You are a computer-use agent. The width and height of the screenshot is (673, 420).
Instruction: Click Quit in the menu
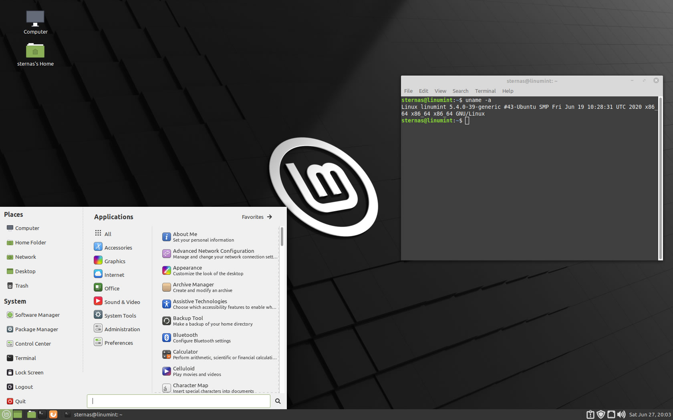click(x=16, y=401)
